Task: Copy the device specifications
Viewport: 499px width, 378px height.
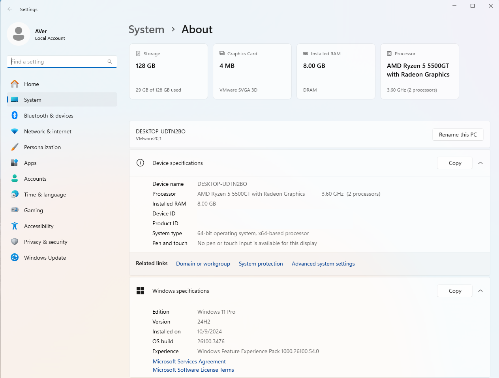Action: (455, 163)
